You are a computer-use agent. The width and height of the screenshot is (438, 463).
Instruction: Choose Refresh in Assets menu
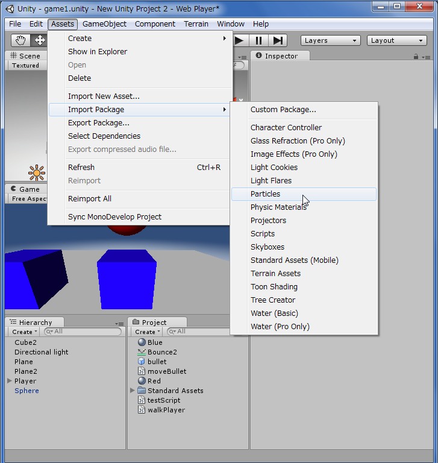139,168
